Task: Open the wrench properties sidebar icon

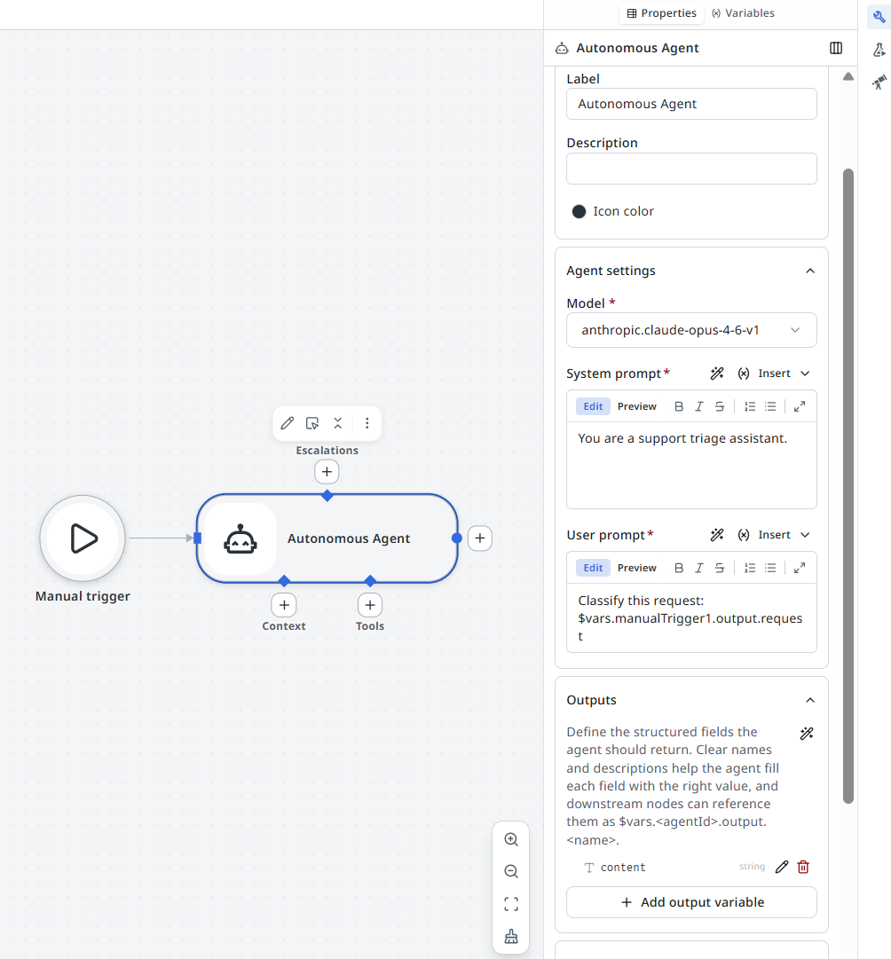Action: tap(879, 17)
